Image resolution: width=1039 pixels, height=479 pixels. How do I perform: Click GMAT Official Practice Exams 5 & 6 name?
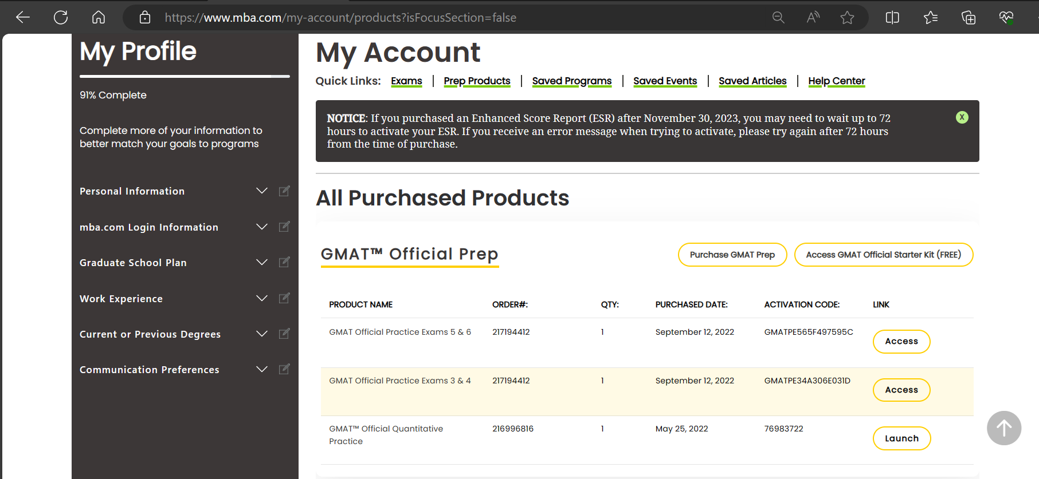400,332
